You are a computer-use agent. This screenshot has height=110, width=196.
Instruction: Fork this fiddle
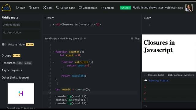tap(48, 8)
